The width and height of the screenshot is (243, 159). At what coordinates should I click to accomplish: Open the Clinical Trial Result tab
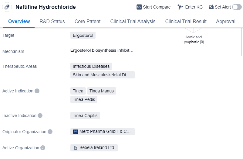point(186,21)
